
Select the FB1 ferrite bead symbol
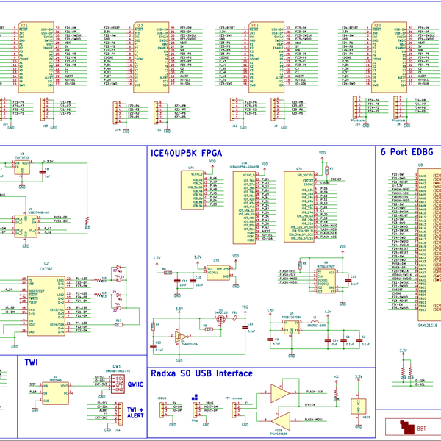pos(235,318)
